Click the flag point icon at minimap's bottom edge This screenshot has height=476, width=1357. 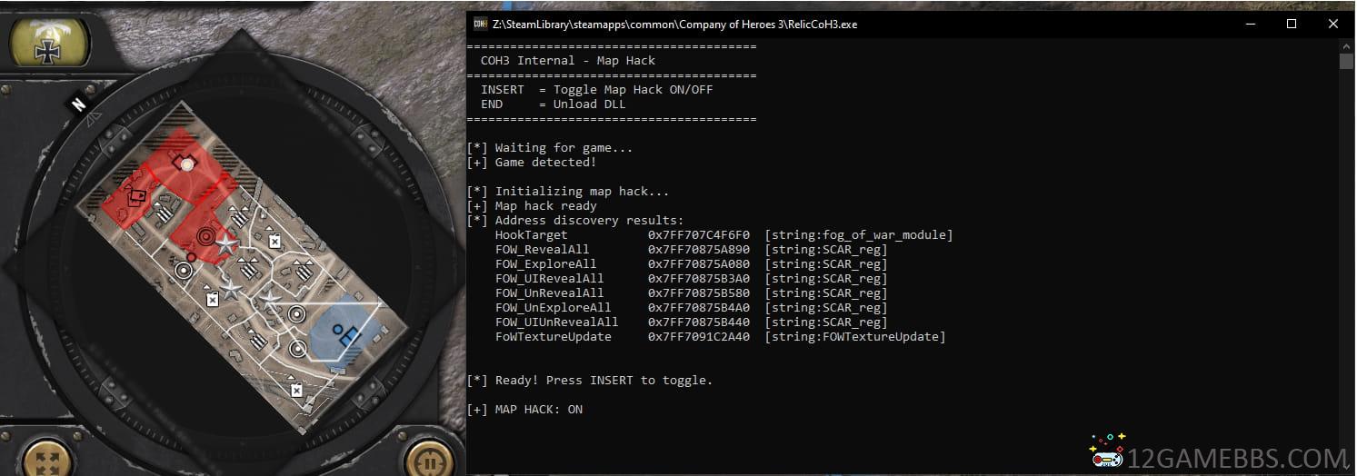pos(295,390)
